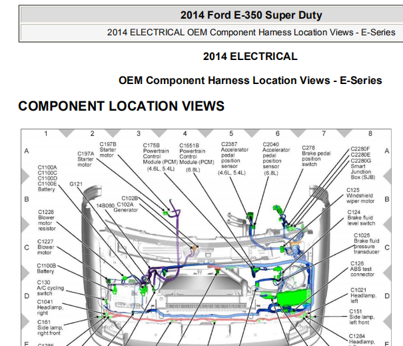Click the '2014 Ford E-350 Super Duty' title

(251, 15)
